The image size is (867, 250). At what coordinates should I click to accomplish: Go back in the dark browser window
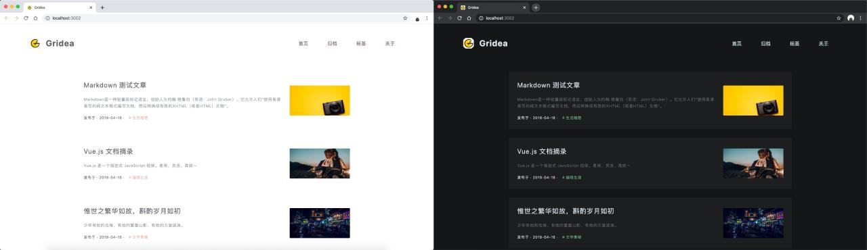pos(440,18)
